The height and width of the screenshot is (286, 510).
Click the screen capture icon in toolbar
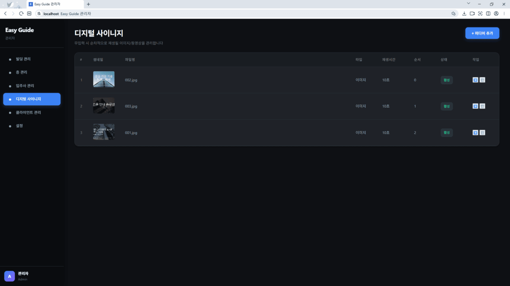tap(480, 14)
